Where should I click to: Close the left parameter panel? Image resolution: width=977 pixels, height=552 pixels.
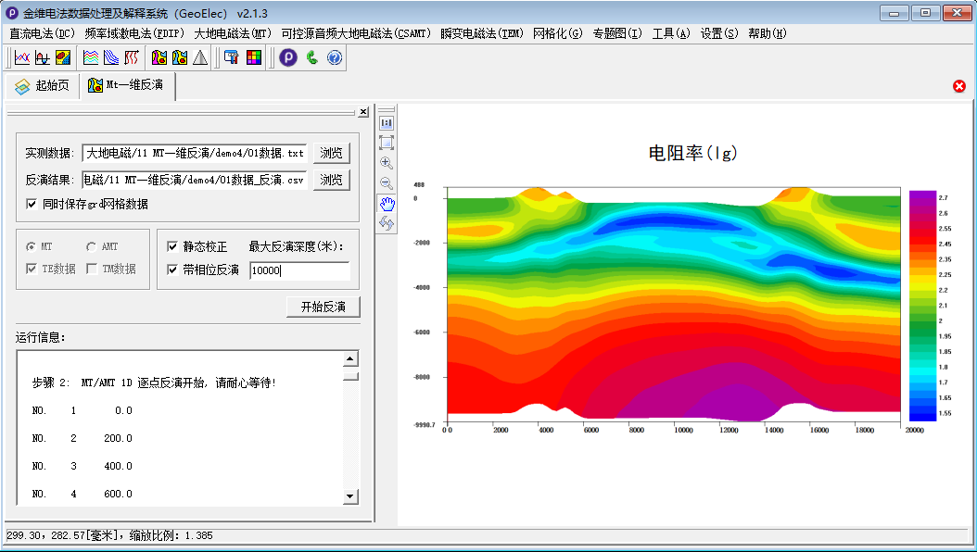click(x=363, y=112)
